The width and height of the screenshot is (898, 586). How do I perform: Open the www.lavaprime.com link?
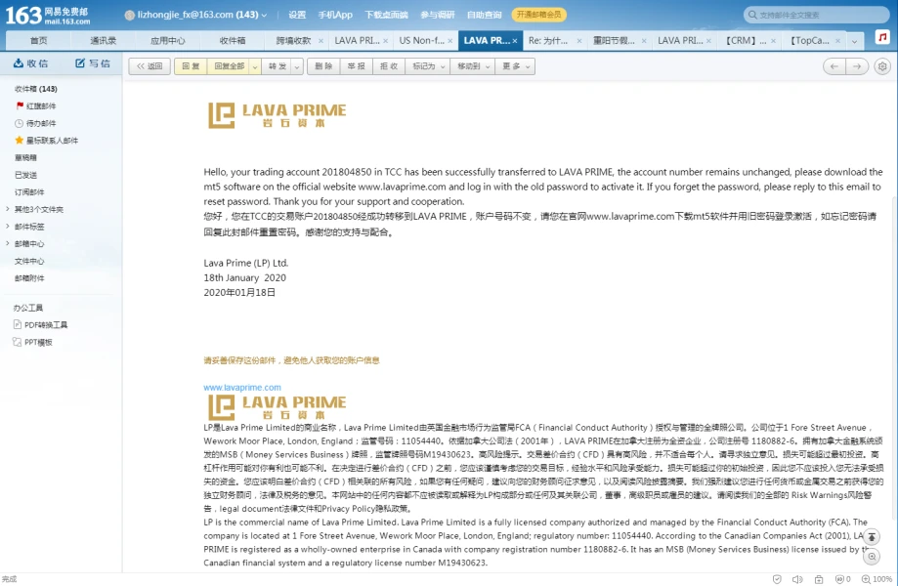click(x=242, y=388)
